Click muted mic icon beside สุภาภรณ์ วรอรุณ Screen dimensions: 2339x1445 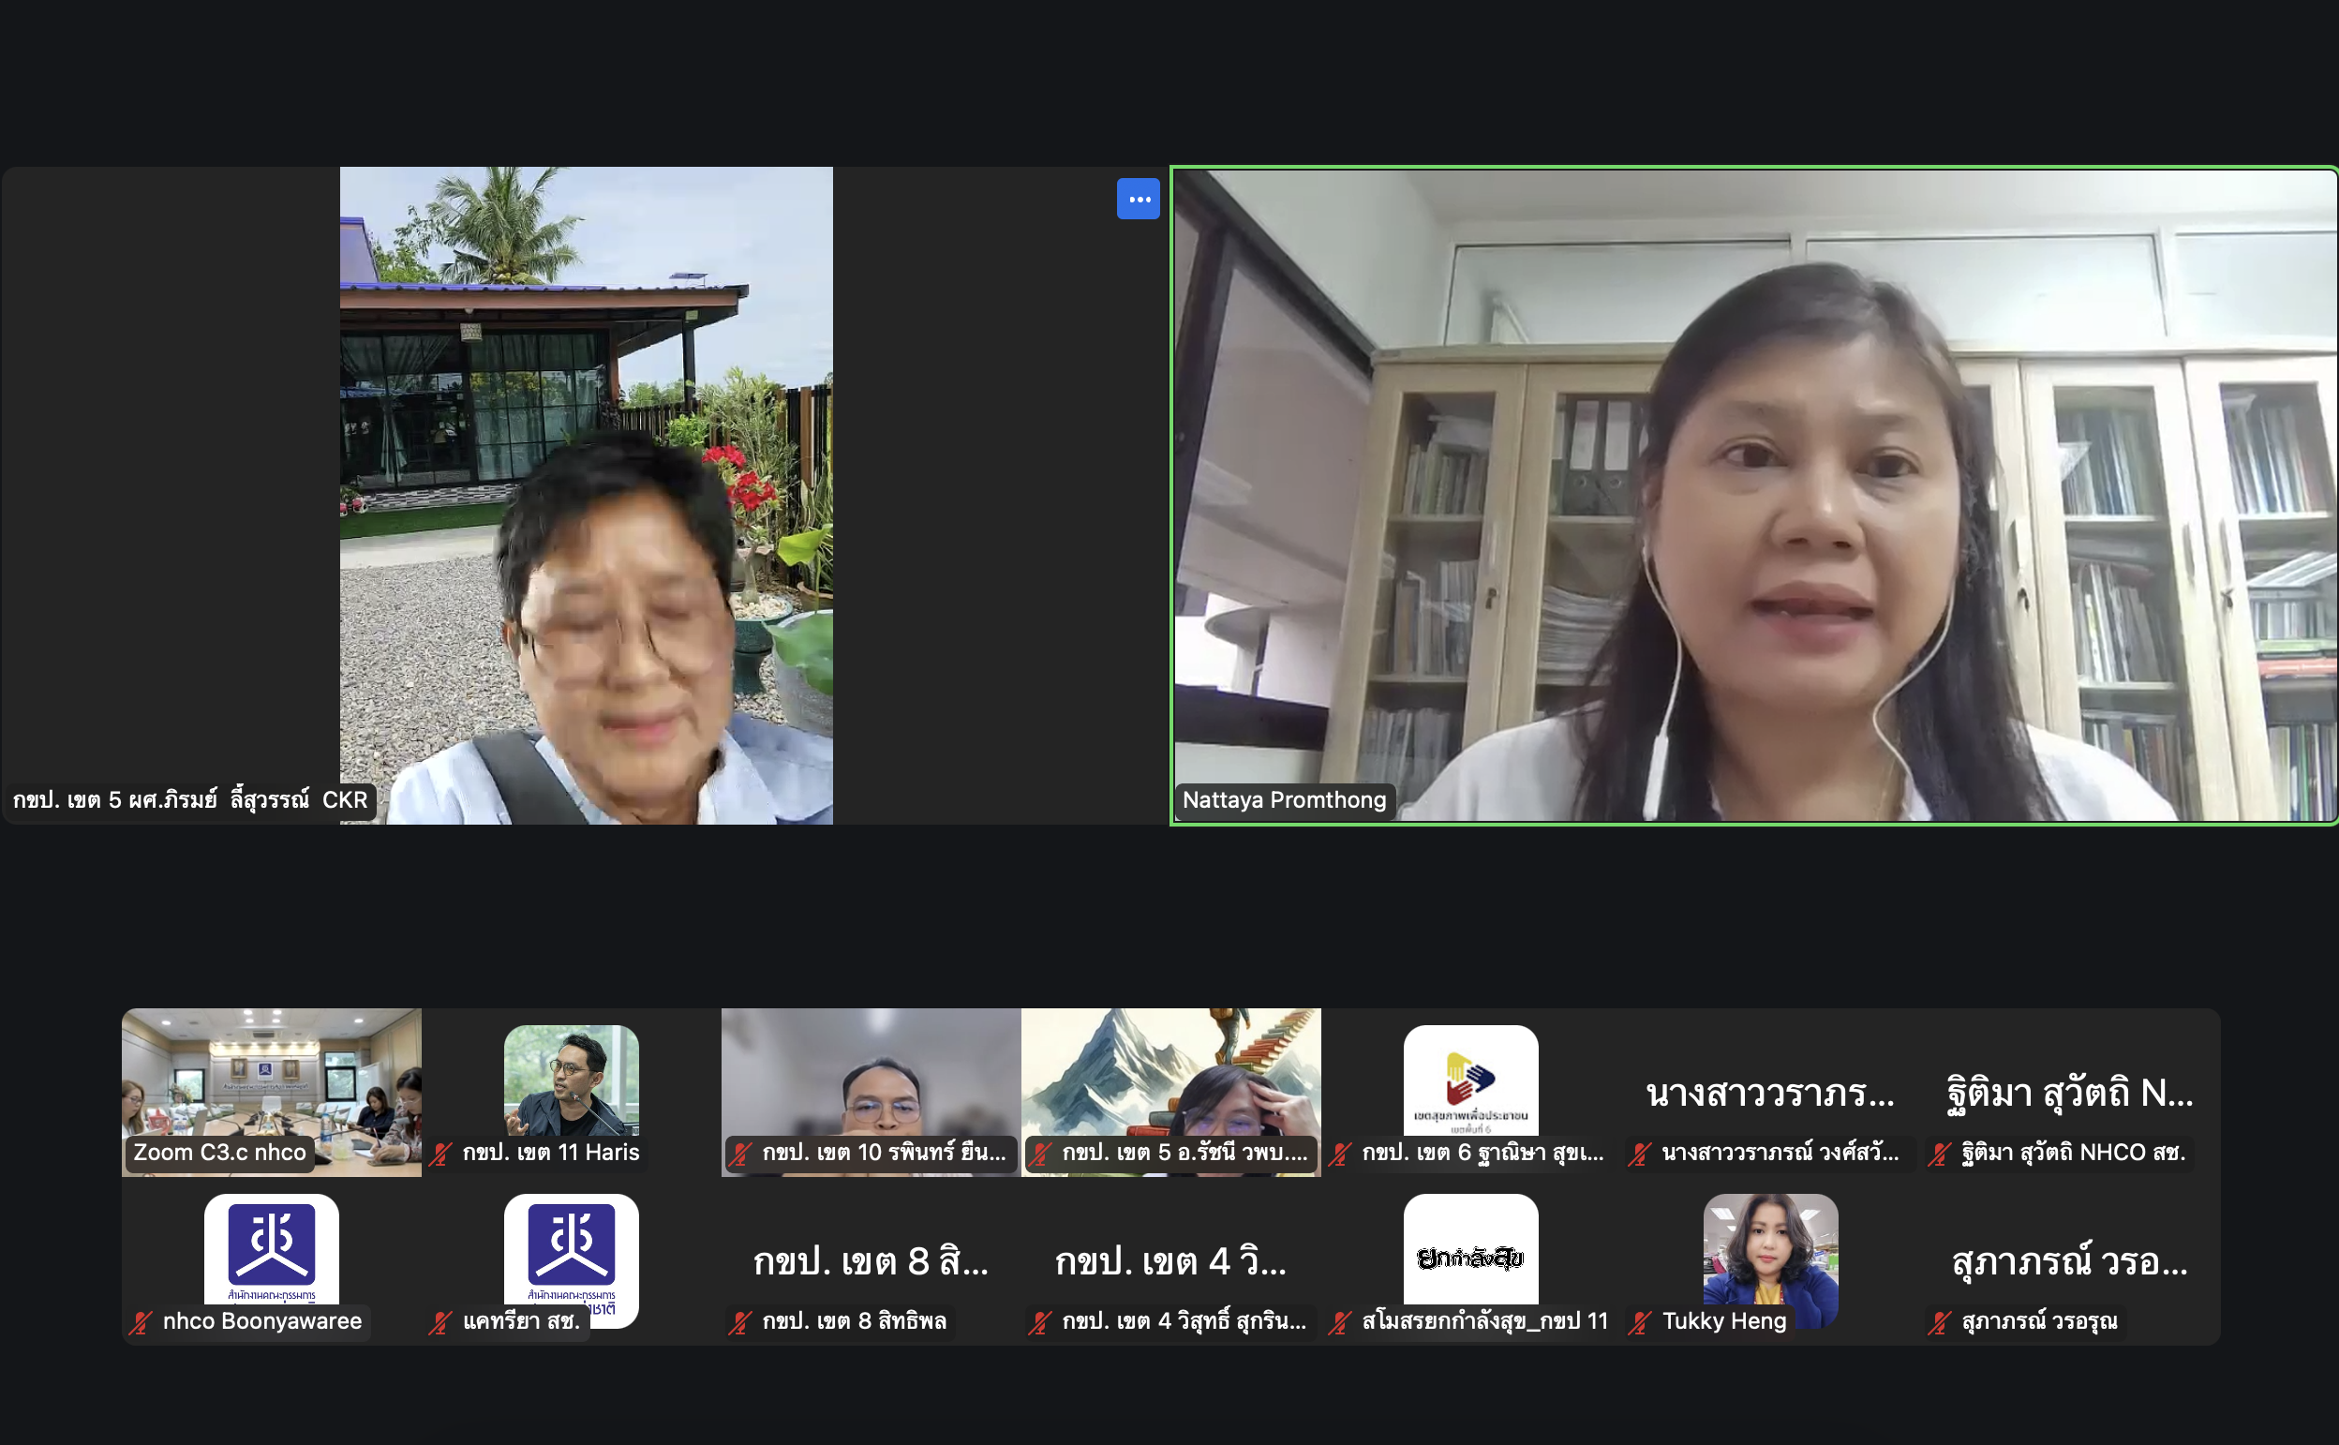click(1939, 1322)
